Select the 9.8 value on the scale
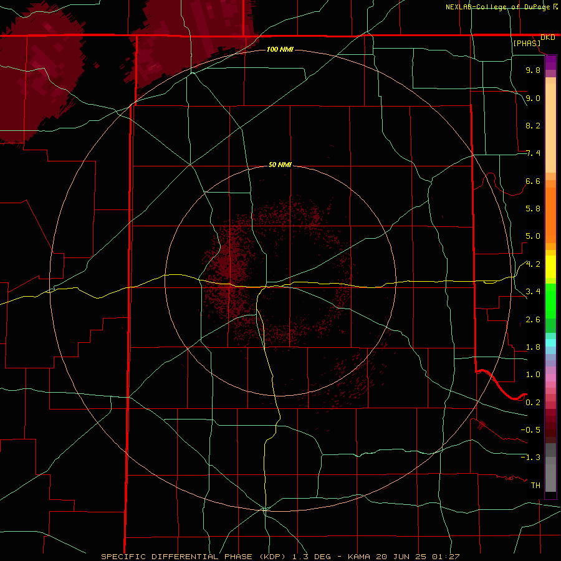561x561 pixels. click(533, 70)
